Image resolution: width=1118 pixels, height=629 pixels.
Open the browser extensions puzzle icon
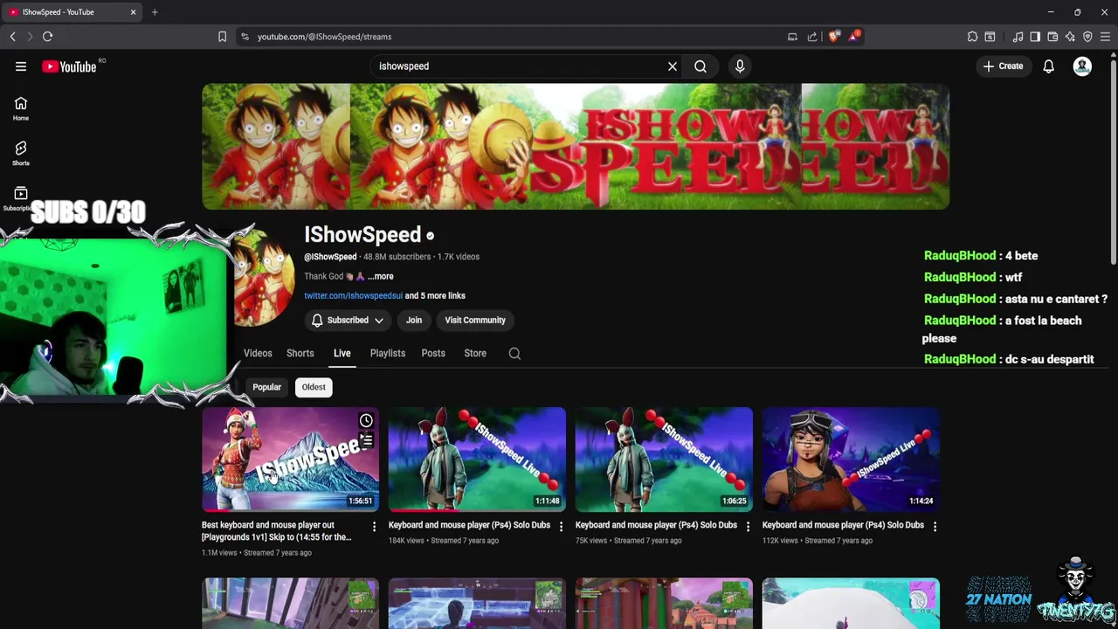972,37
